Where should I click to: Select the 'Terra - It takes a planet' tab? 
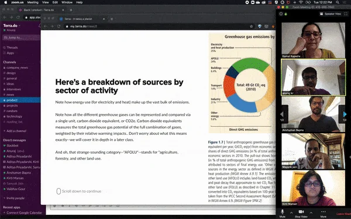click(x=82, y=19)
